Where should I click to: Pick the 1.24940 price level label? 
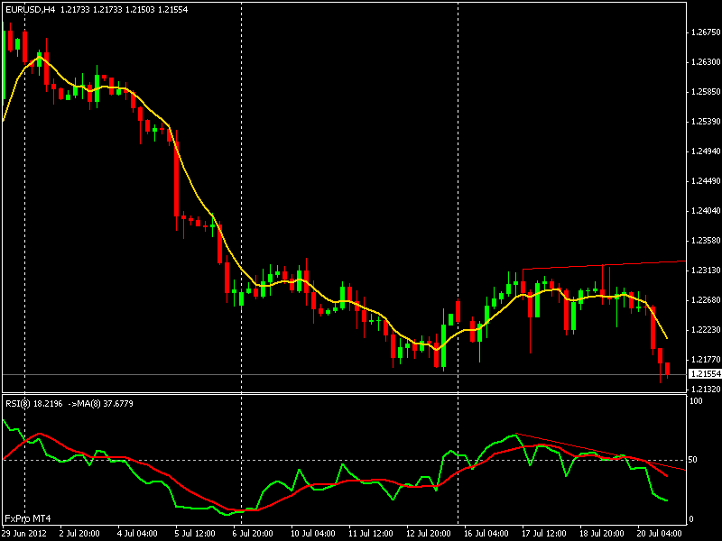[x=706, y=151]
